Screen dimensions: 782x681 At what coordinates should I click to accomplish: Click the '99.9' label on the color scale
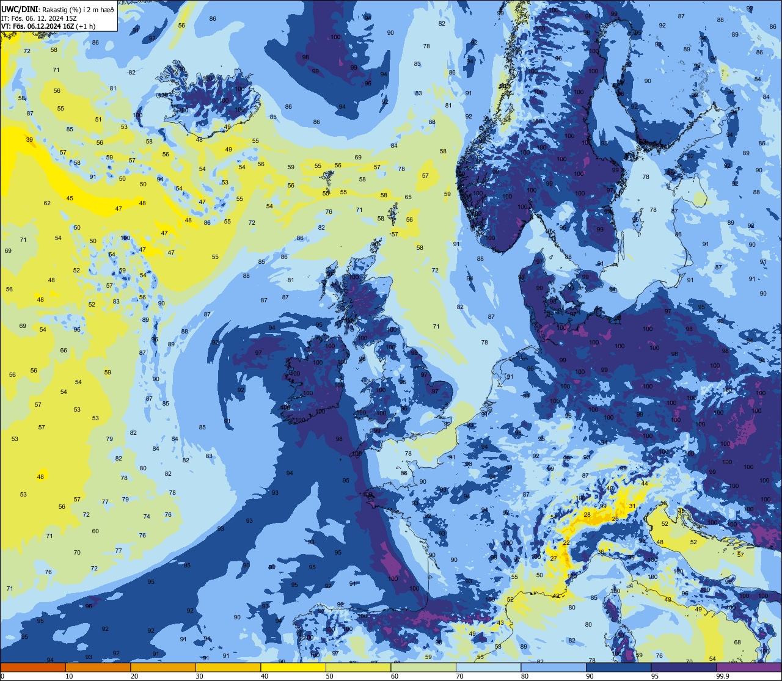(x=723, y=676)
